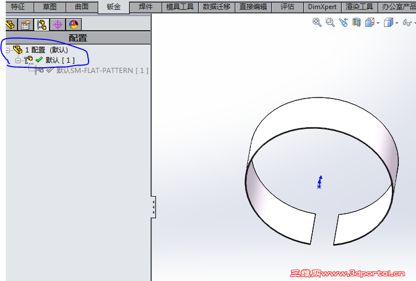Viewport: 416px width, 281px height.
Task: Select the 办公室产品 tab
Action: (x=397, y=7)
